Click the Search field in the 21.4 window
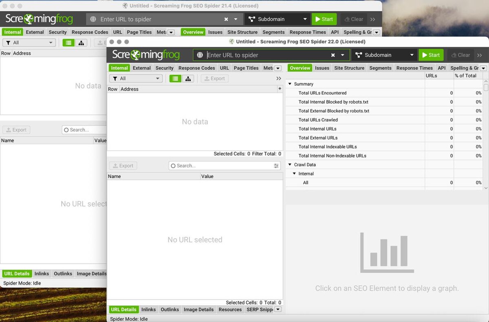 pyautogui.click(x=84, y=130)
